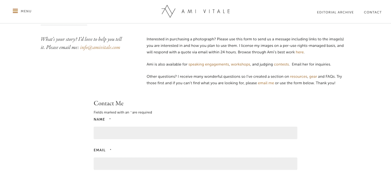Open the 'here' best work link

pyautogui.click(x=300, y=52)
